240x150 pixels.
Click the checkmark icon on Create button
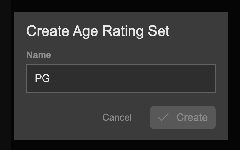[163, 117]
